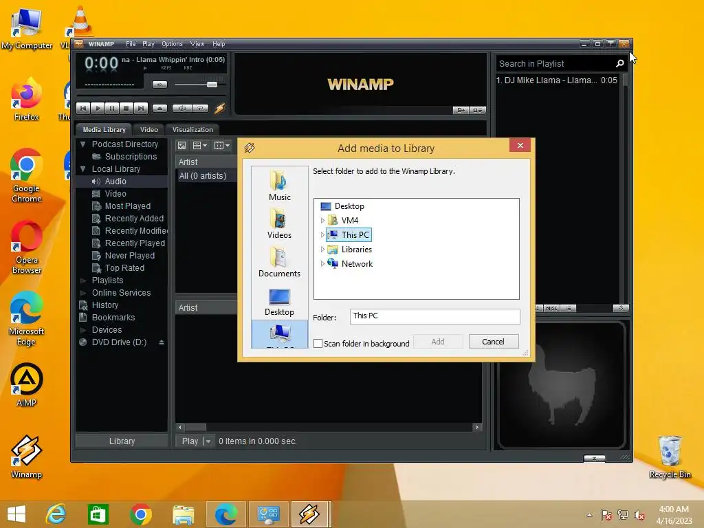Click Winamp's Pause button

click(x=112, y=108)
